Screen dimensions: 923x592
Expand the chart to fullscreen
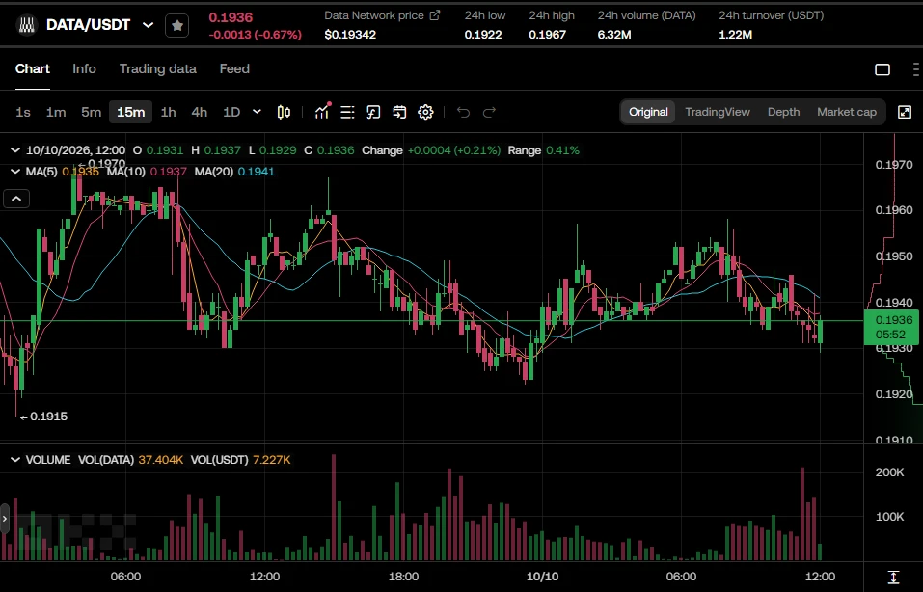(905, 112)
